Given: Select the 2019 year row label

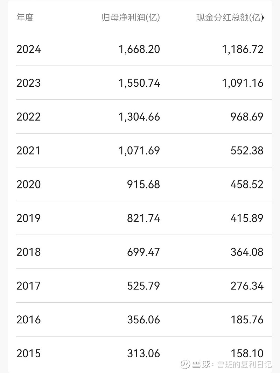Looking at the screenshot, I should point(28,218).
